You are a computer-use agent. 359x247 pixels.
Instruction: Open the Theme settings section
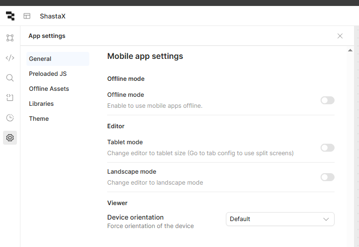pyautogui.click(x=39, y=119)
